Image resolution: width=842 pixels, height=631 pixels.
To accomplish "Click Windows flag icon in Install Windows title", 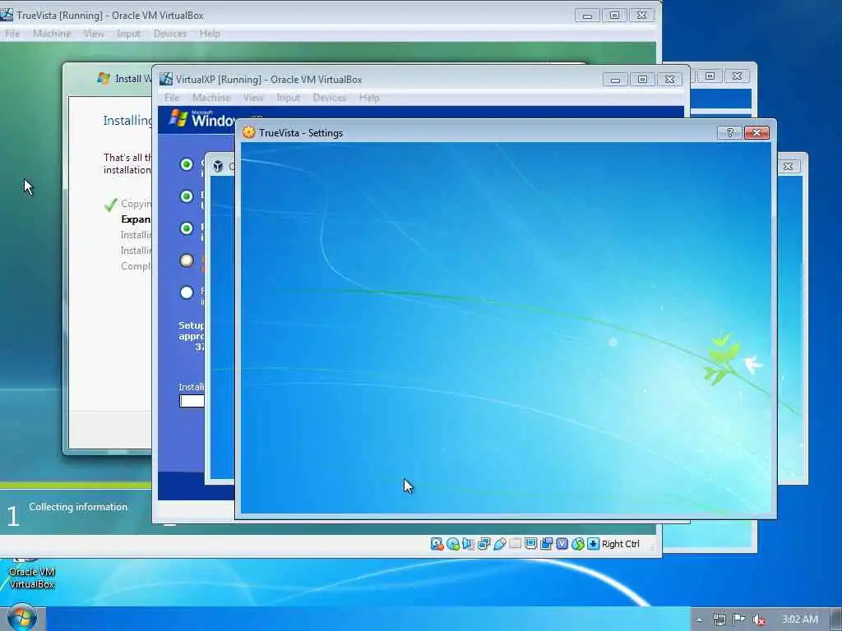I will point(104,78).
